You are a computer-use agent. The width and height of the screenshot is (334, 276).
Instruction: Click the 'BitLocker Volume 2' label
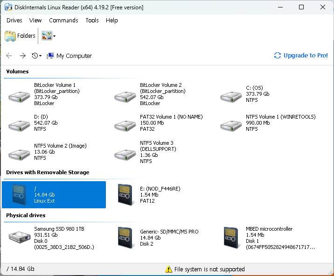(x=161, y=85)
